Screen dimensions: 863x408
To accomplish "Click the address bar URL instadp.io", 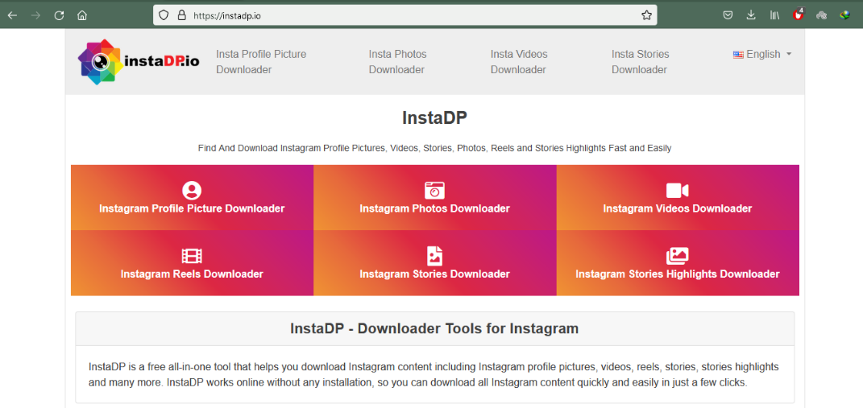I will (x=226, y=16).
